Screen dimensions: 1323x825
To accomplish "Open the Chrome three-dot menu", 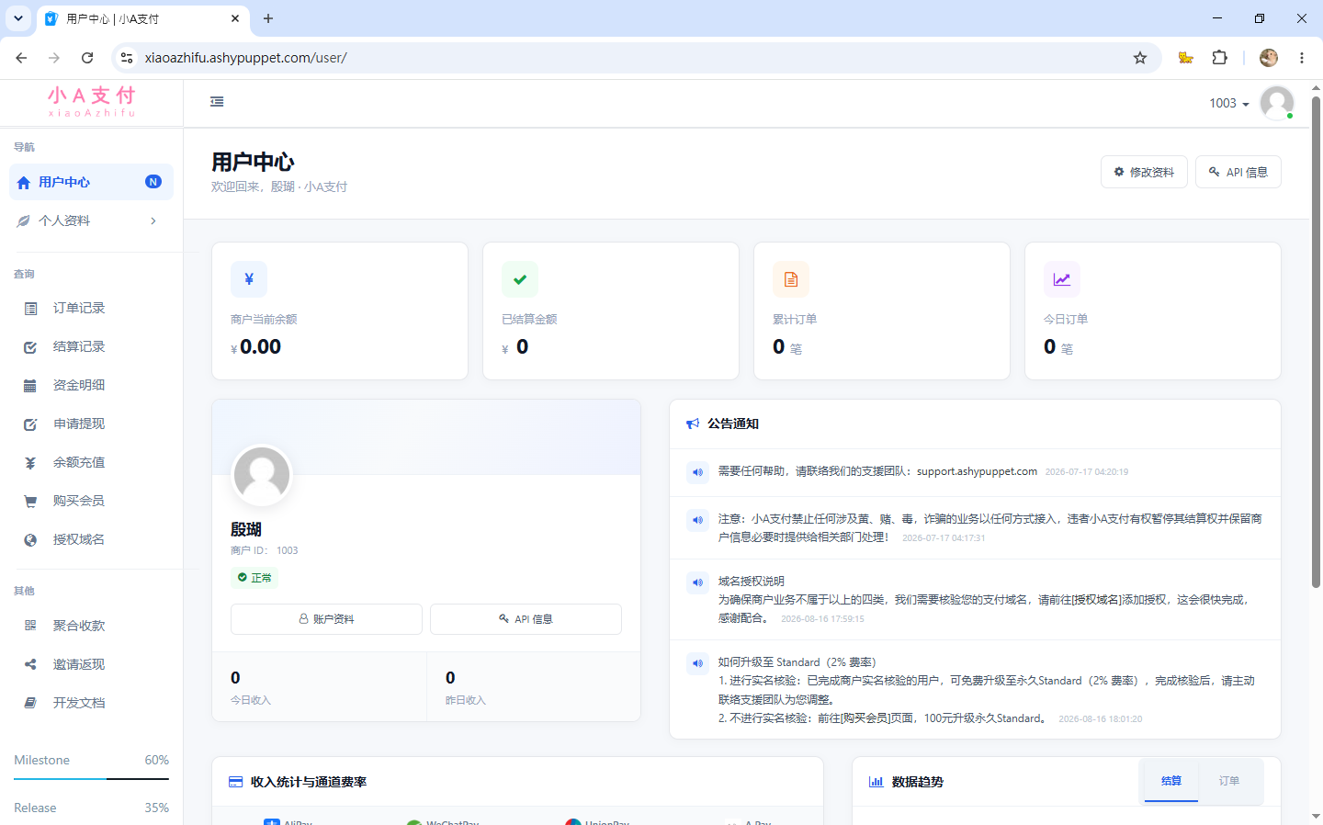I will (1302, 58).
